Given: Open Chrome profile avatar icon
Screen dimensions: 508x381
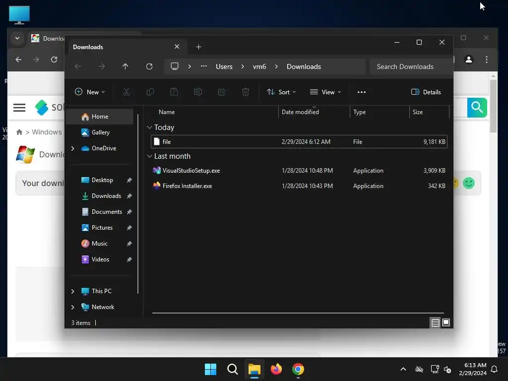Looking at the screenshot, I should pyautogui.click(x=468, y=60).
